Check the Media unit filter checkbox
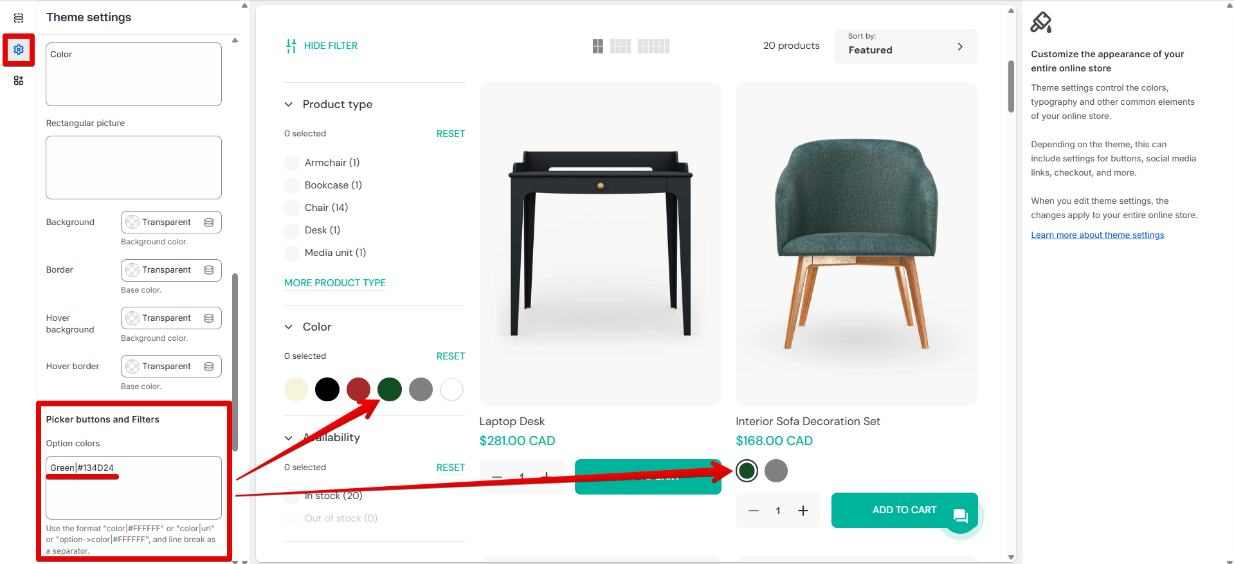 (x=292, y=253)
